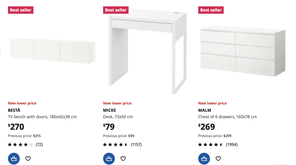
Task: Open the BESTÅ product name link
Action: tap(14, 110)
